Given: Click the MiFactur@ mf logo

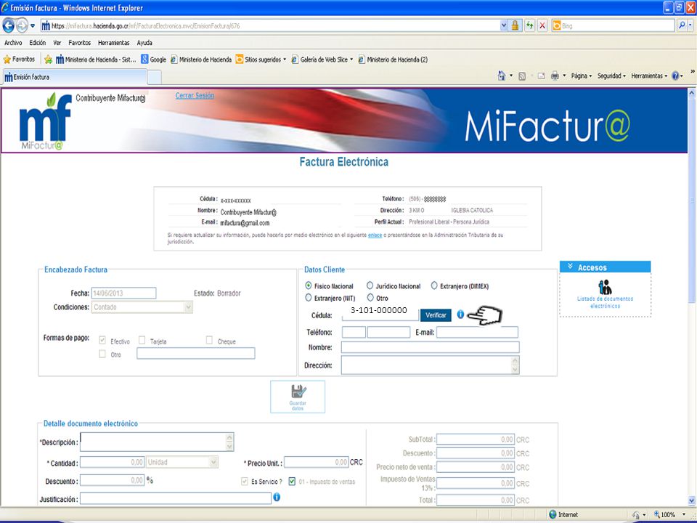Looking at the screenshot, I should [45, 121].
